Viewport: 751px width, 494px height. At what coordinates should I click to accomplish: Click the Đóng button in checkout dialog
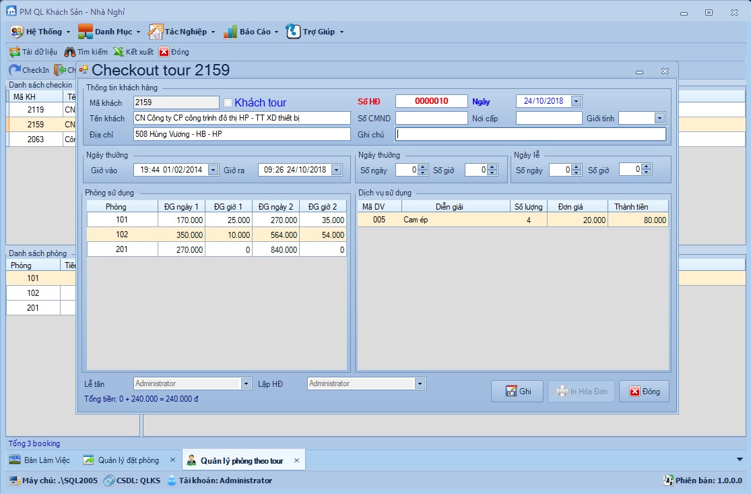[x=644, y=392]
